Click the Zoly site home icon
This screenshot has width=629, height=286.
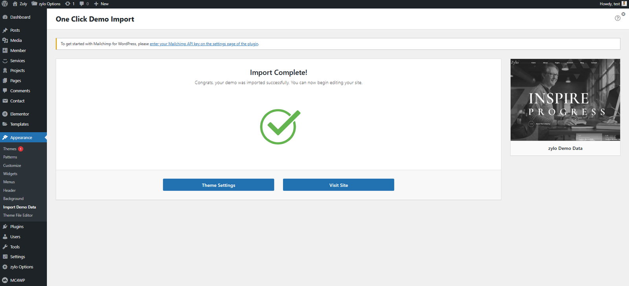[15, 4]
